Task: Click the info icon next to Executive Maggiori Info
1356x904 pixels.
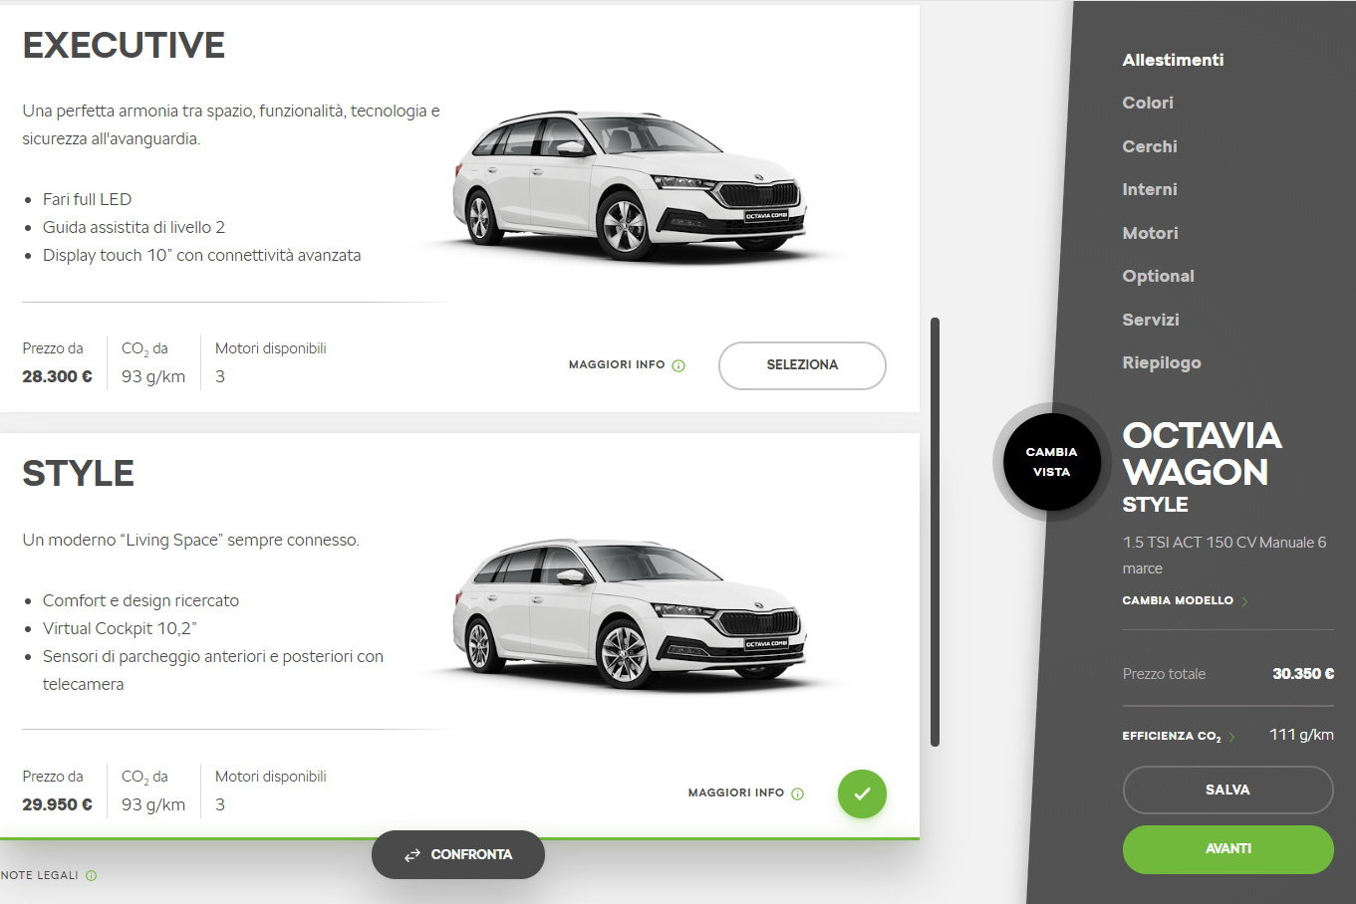Action: coord(678,365)
